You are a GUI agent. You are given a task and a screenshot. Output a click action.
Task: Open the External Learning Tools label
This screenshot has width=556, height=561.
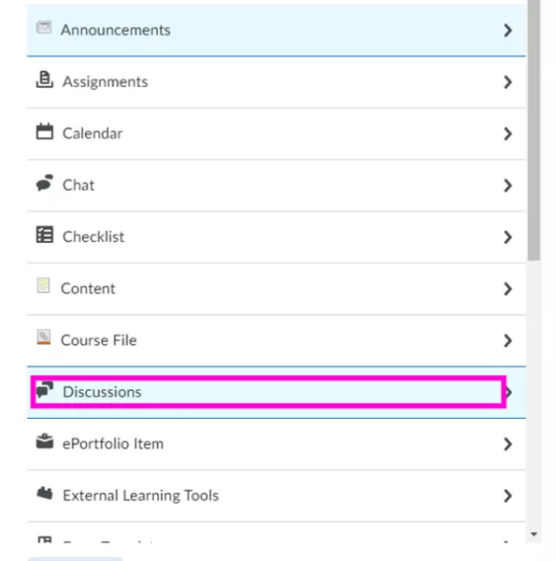140,496
